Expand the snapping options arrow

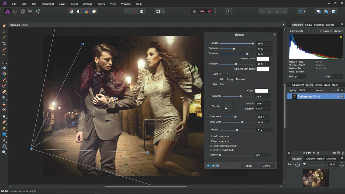(215, 12)
